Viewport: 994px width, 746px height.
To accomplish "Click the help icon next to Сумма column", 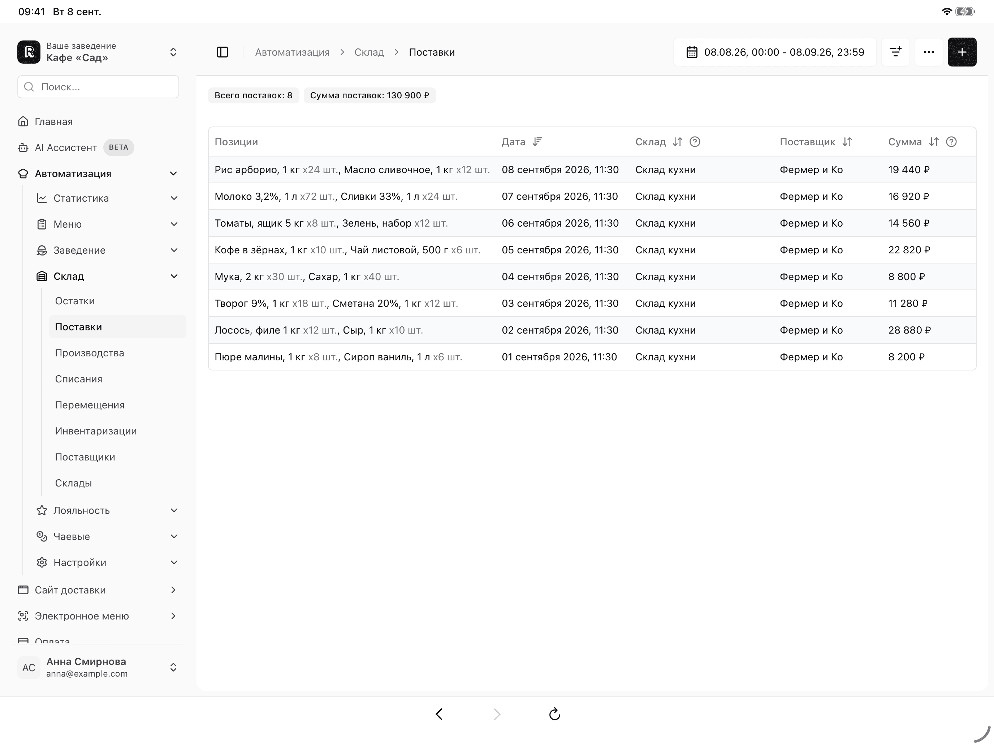I will [951, 142].
